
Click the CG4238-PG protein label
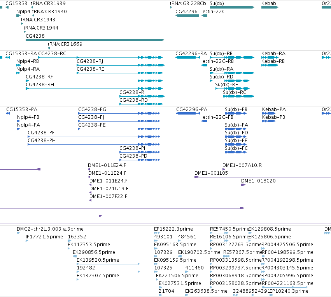pos(92,109)
